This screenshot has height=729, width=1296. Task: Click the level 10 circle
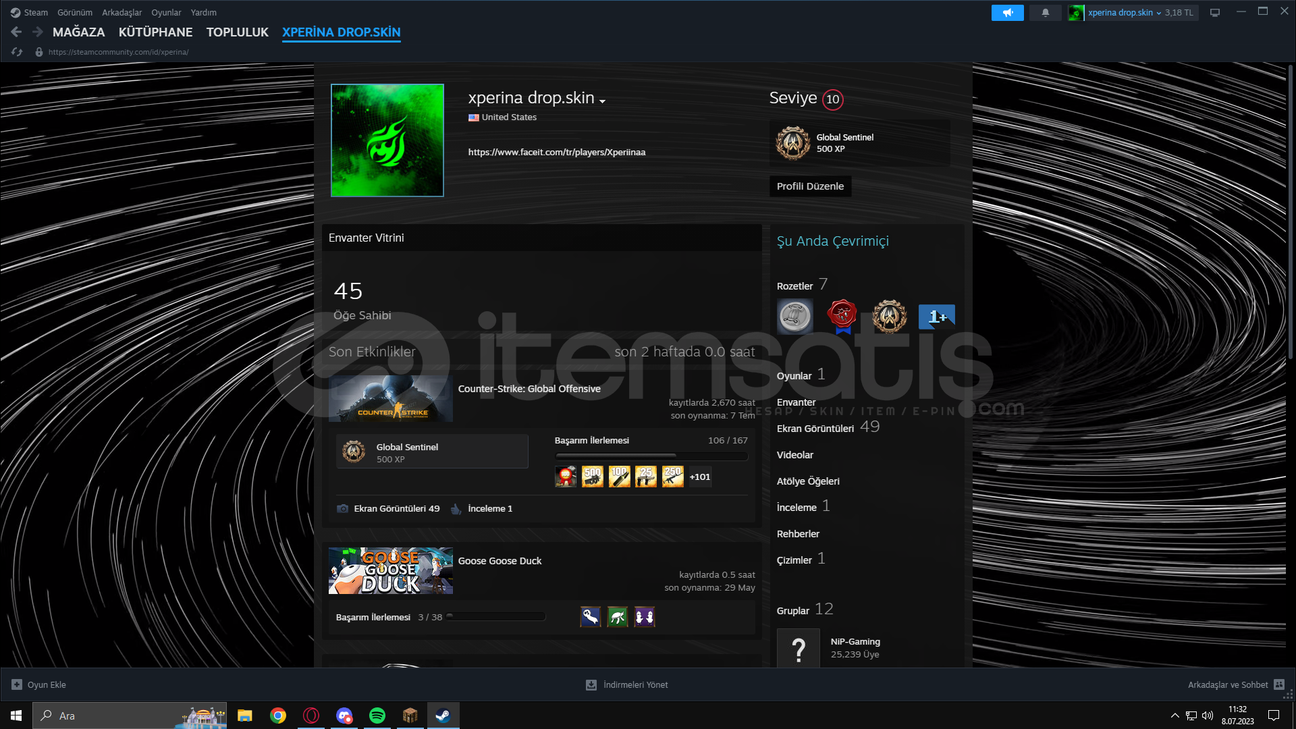(833, 99)
